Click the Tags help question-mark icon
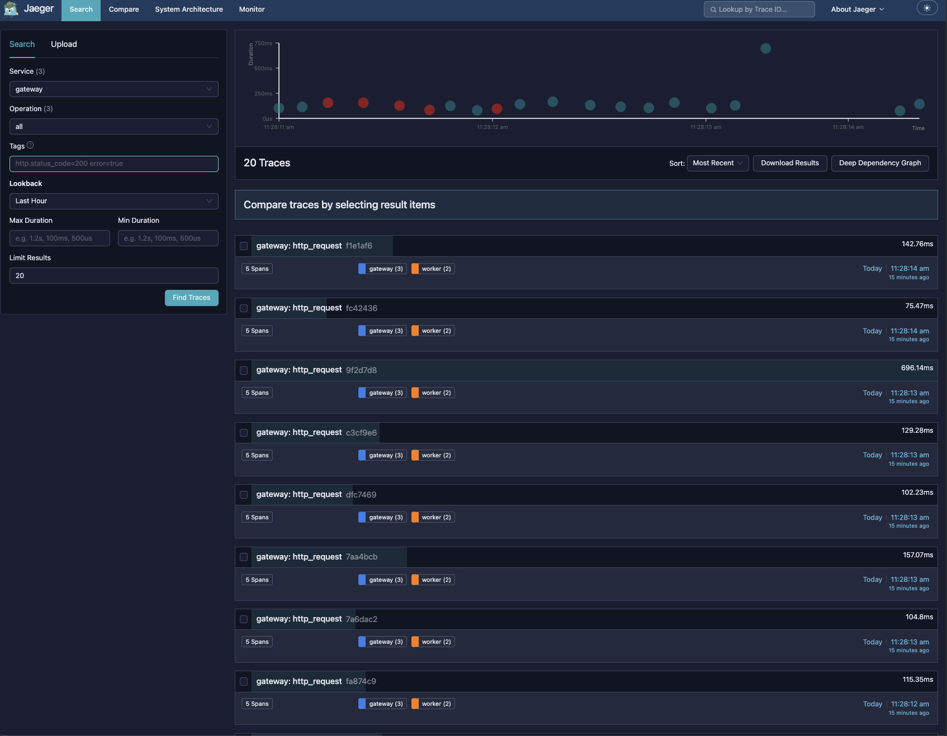The height and width of the screenshot is (736, 947). 30,145
